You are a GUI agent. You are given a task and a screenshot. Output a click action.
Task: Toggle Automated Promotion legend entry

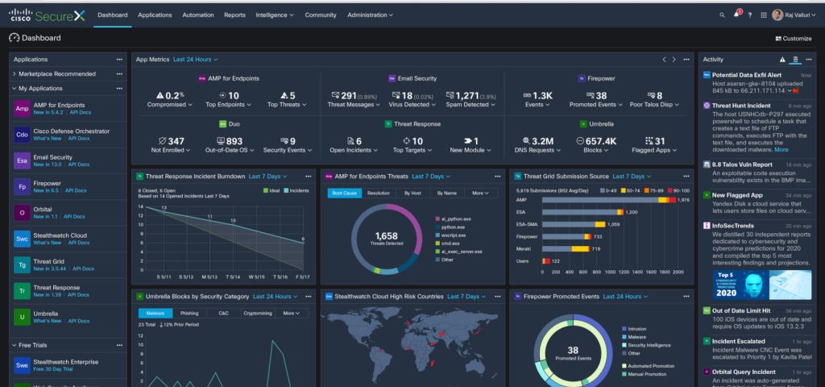coord(649,365)
